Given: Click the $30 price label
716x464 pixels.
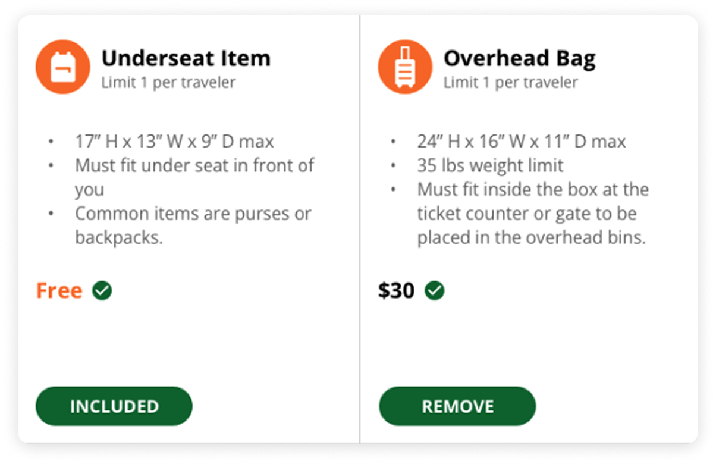Looking at the screenshot, I should 396,291.
